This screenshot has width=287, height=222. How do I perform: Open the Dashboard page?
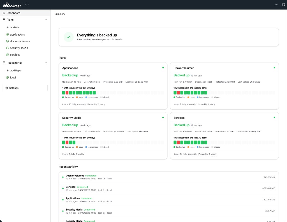pyautogui.click(x=25, y=13)
